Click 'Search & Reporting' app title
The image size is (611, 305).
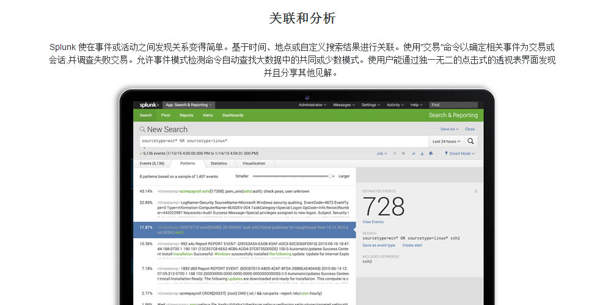[x=453, y=115]
